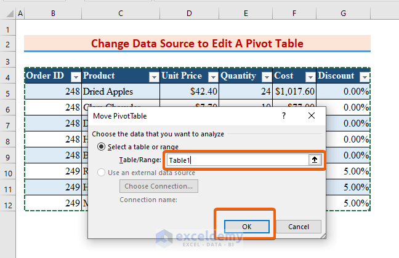Click the title cell 'Change Data Source'
Screen dimensions: 399x258
point(197,44)
